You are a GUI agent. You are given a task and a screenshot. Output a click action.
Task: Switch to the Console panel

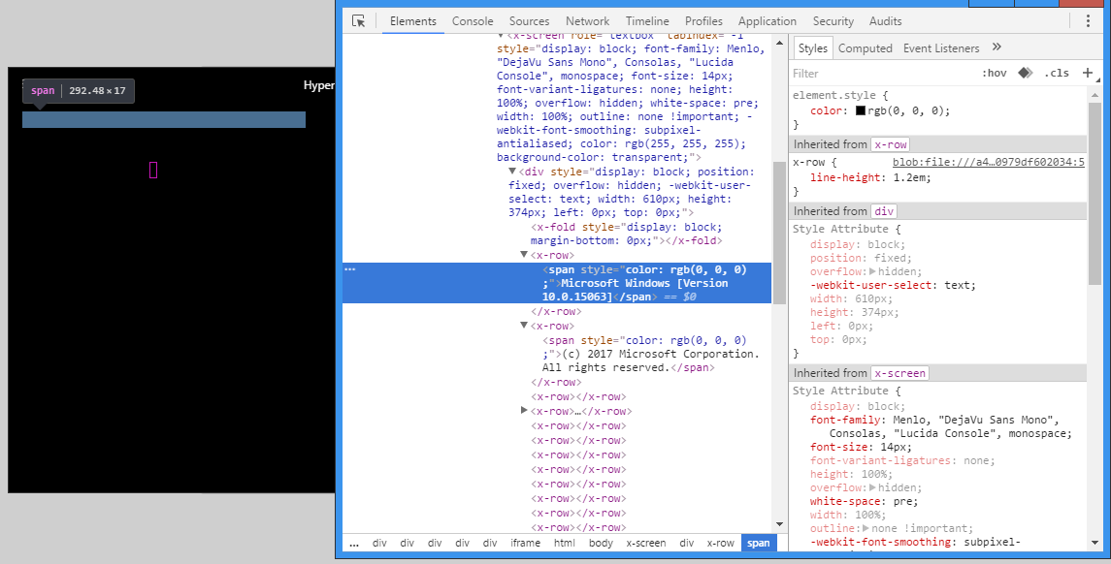473,20
